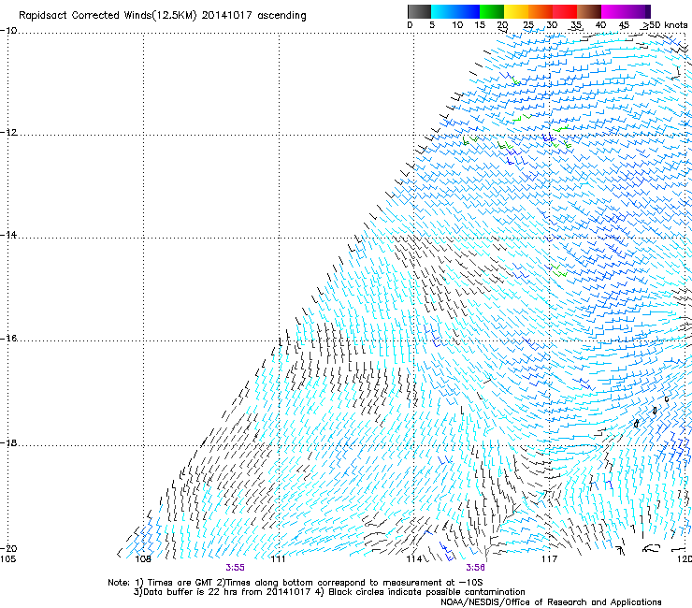Click the legend tick label '10'
692x608 pixels.
click(x=457, y=25)
